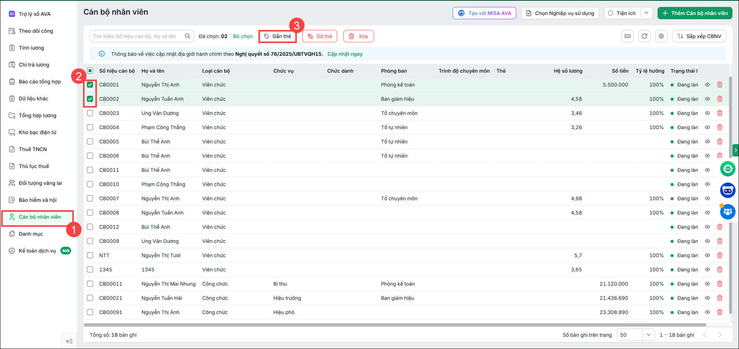Delete row 1345 with trash icon
Screen dimensions: 739x349
[x=720, y=269]
